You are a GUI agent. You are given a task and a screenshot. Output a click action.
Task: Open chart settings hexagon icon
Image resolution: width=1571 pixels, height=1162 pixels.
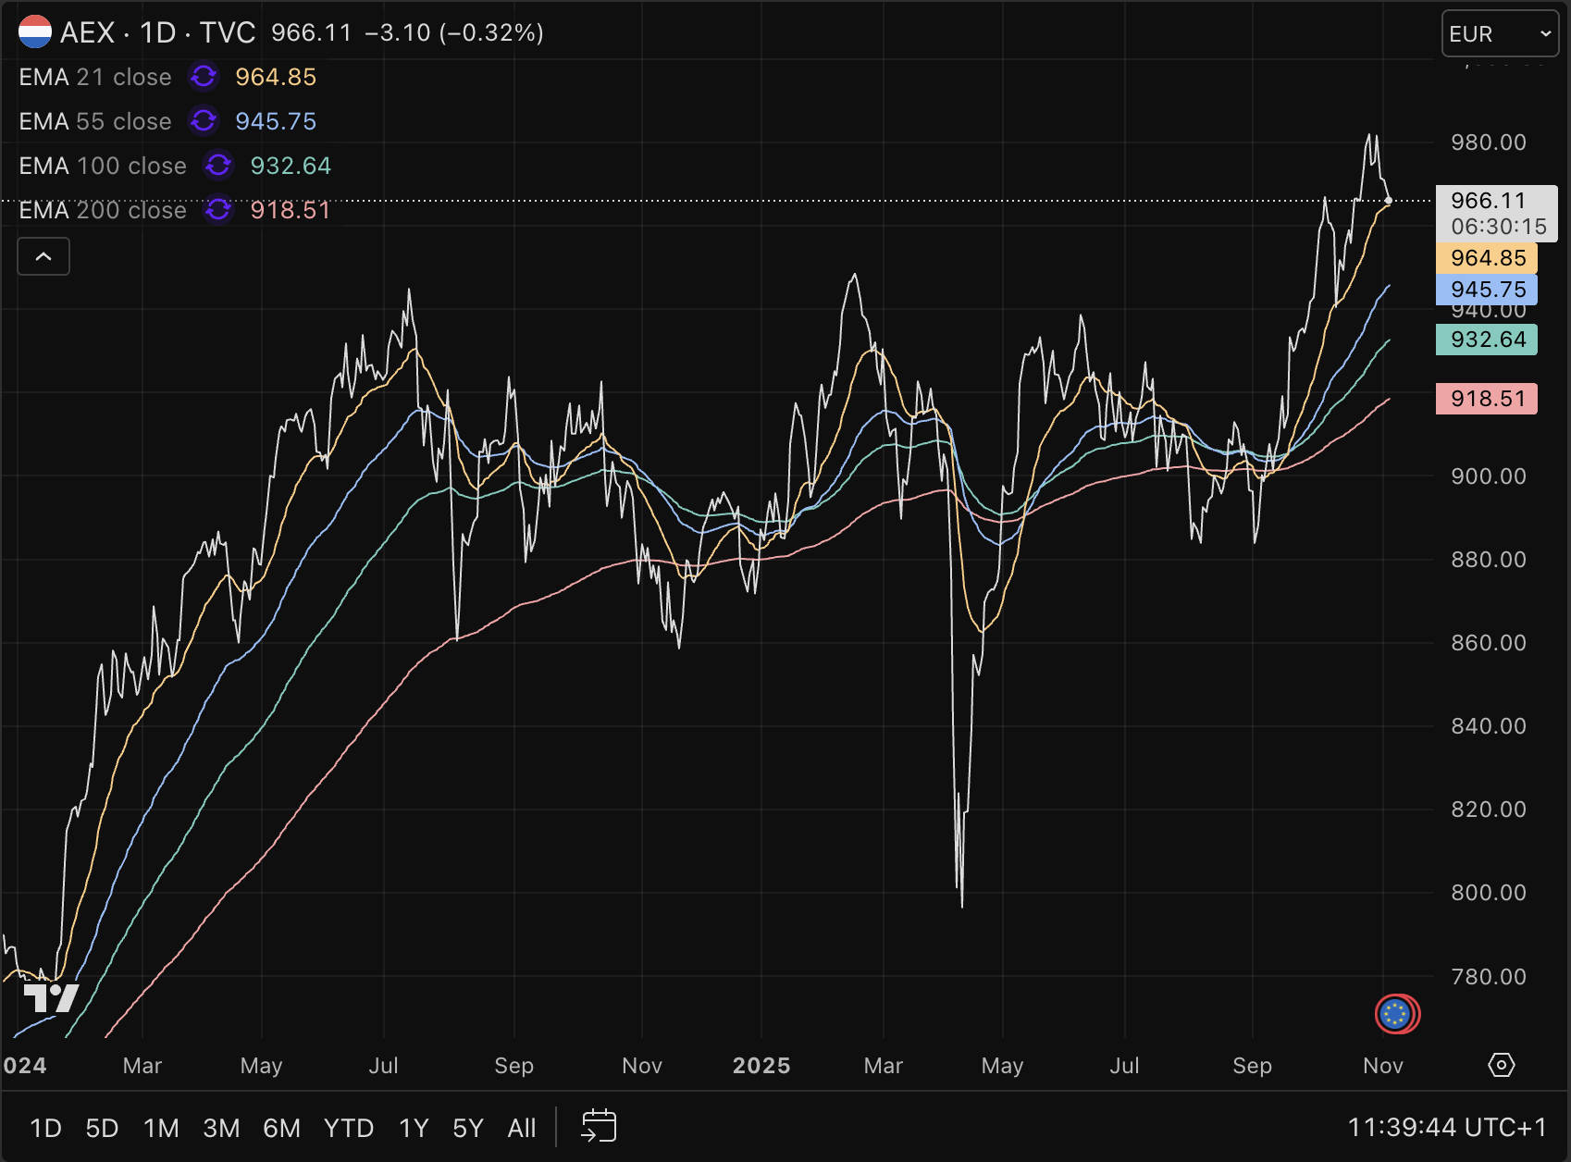point(1501,1065)
